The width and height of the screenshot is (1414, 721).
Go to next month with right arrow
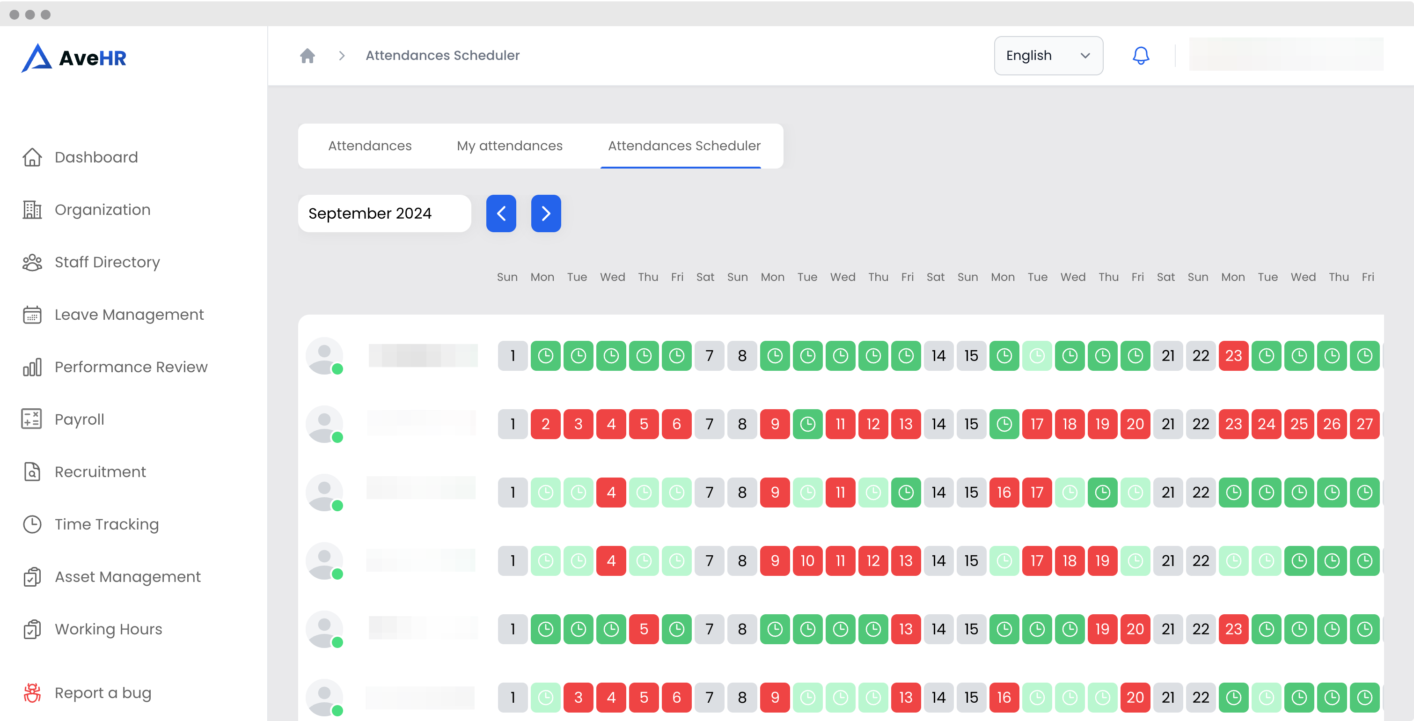[x=546, y=213]
